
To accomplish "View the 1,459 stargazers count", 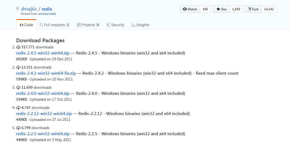I will coord(236,9).
